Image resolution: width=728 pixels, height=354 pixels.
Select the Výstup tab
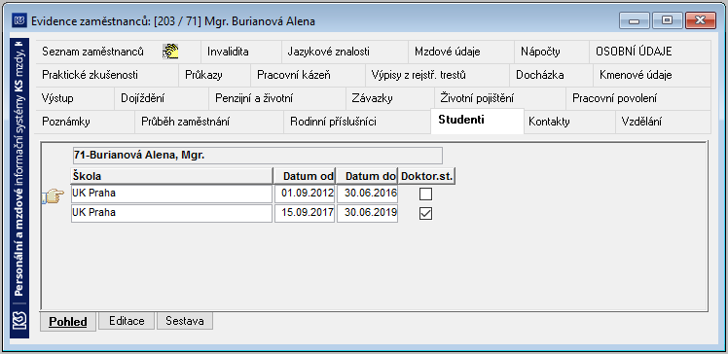[75, 98]
